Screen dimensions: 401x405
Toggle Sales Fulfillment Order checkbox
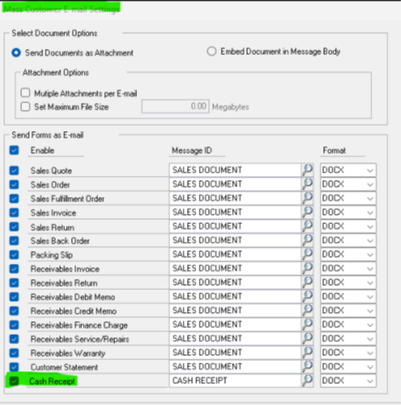[14, 199]
